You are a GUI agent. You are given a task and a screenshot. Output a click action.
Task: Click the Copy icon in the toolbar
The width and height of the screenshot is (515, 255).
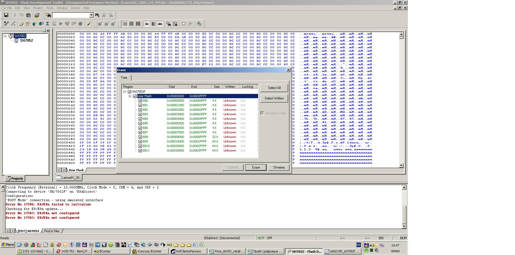[22, 15]
